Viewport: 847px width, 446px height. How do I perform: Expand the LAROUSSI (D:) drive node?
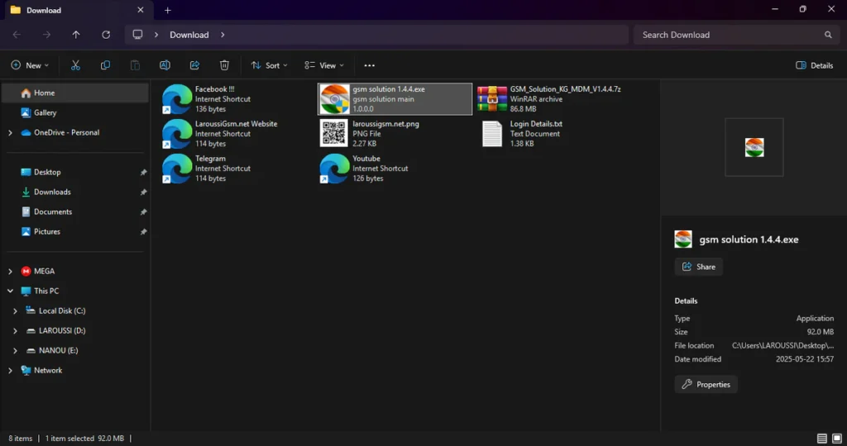[x=15, y=330]
